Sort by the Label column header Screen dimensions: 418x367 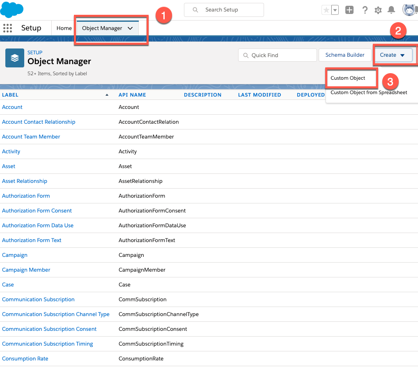click(10, 95)
